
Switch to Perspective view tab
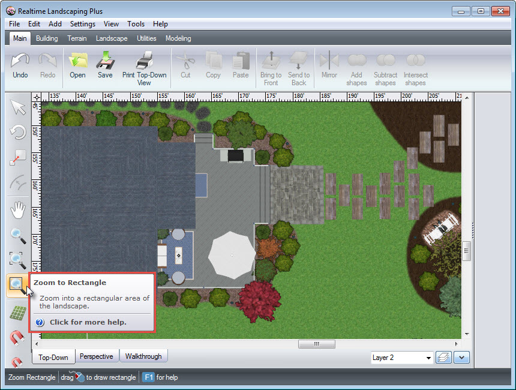coord(97,356)
